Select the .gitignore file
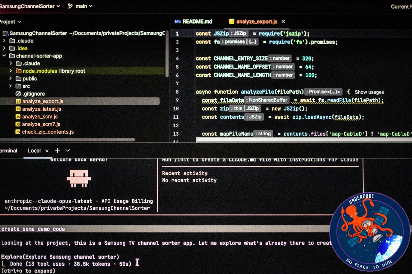The height and width of the screenshot is (274, 412). tap(34, 94)
